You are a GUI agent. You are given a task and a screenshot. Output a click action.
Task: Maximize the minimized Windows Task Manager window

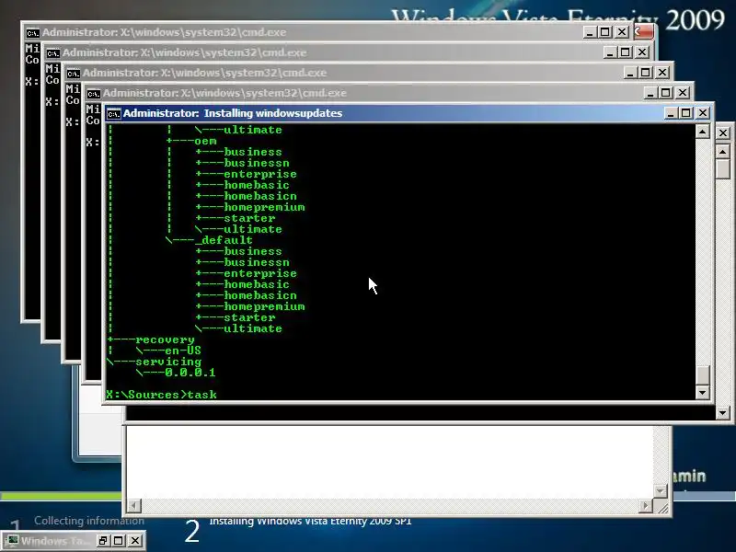tap(119, 541)
